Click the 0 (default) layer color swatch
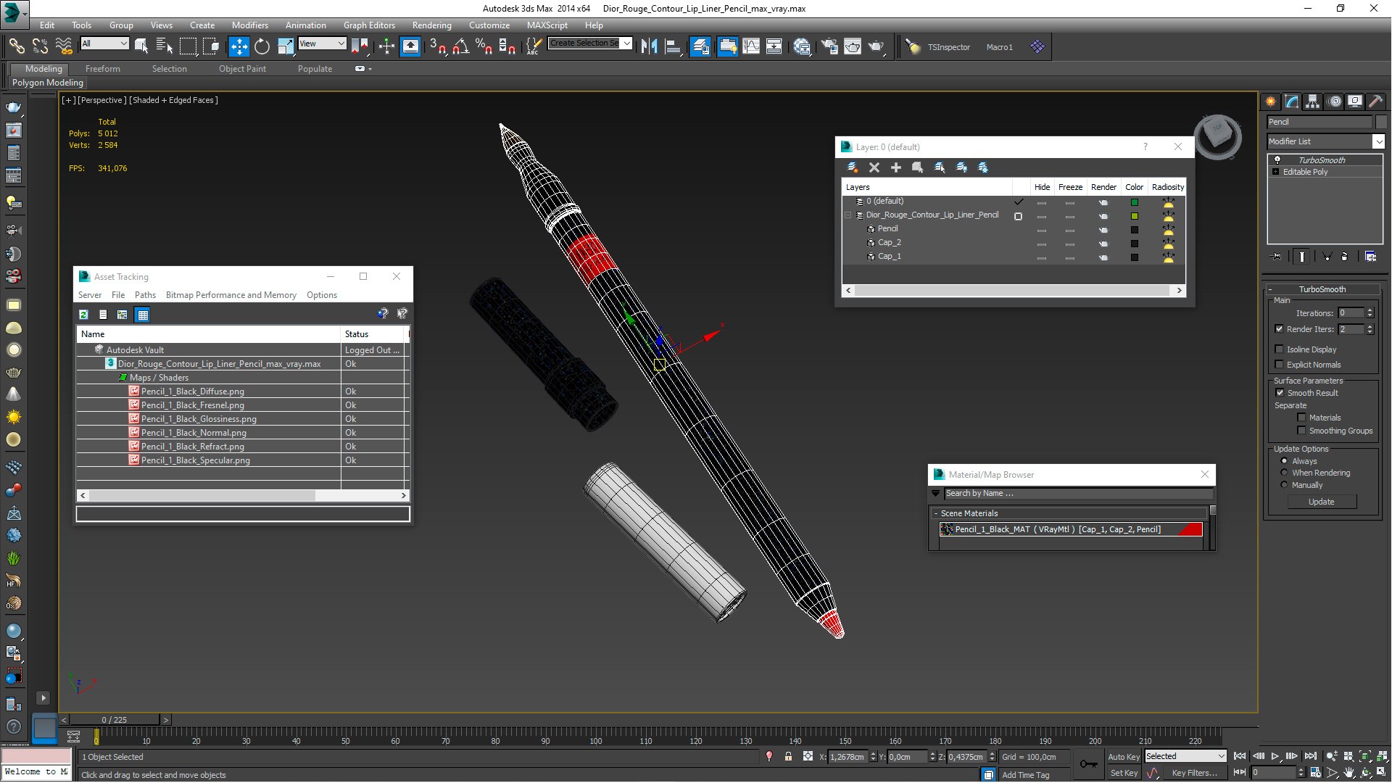1392x783 pixels. click(x=1135, y=202)
